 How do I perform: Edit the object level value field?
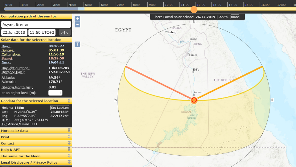tap(55, 93)
